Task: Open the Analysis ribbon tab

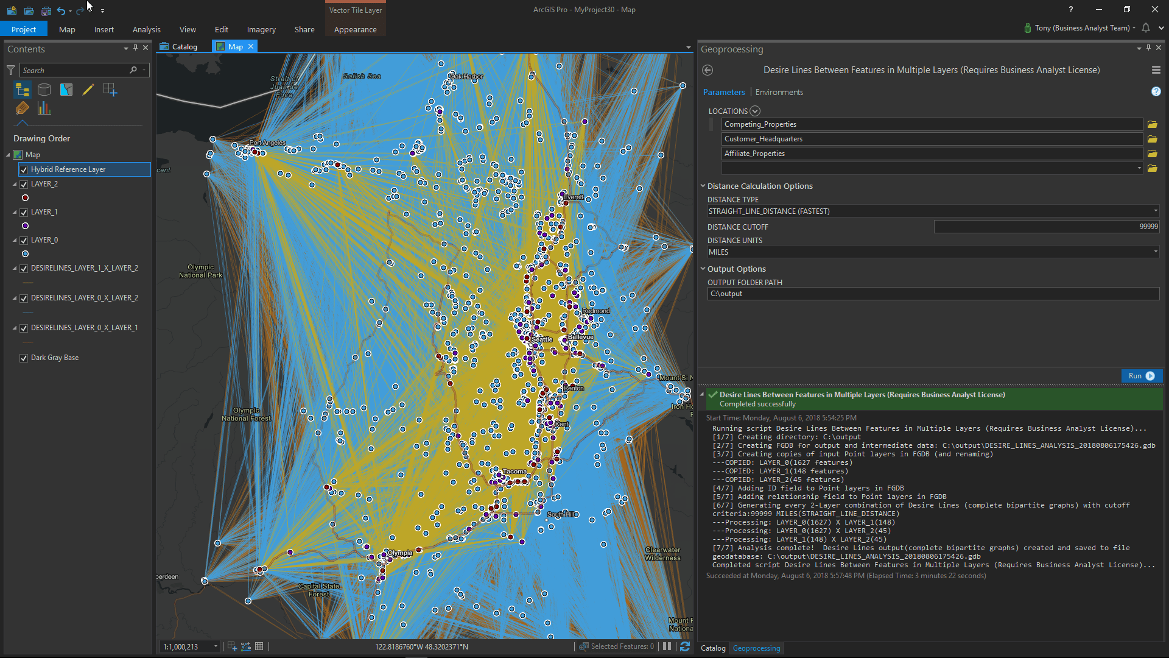Action: pyautogui.click(x=146, y=29)
